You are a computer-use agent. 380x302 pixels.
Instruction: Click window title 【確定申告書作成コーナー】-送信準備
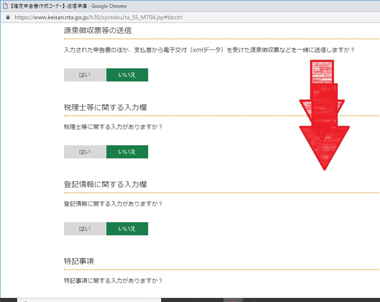point(48,6)
